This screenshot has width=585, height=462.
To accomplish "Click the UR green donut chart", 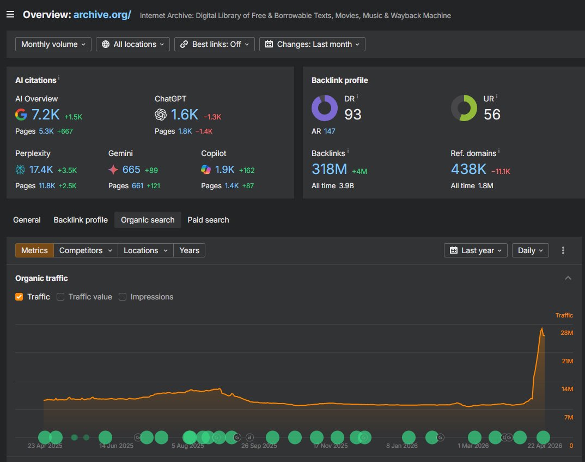I will (x=464, y=108).
